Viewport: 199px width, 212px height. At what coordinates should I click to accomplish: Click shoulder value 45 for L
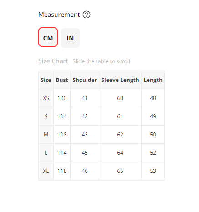[x=85, y=153]
